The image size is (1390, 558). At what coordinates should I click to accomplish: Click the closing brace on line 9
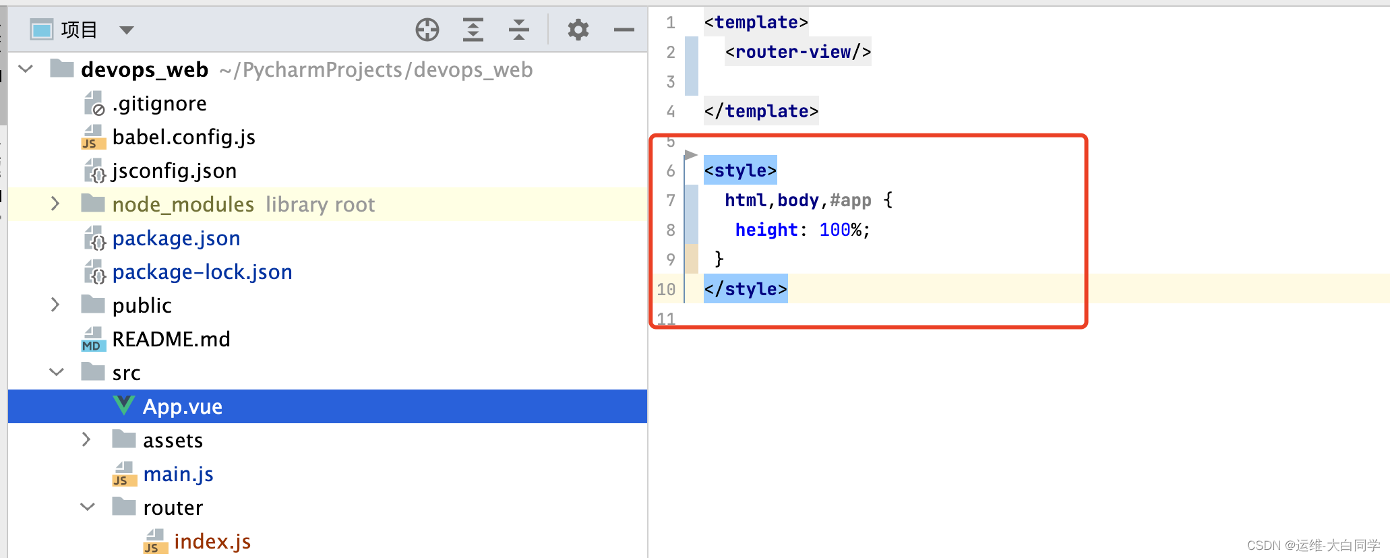tap(719, 259)
